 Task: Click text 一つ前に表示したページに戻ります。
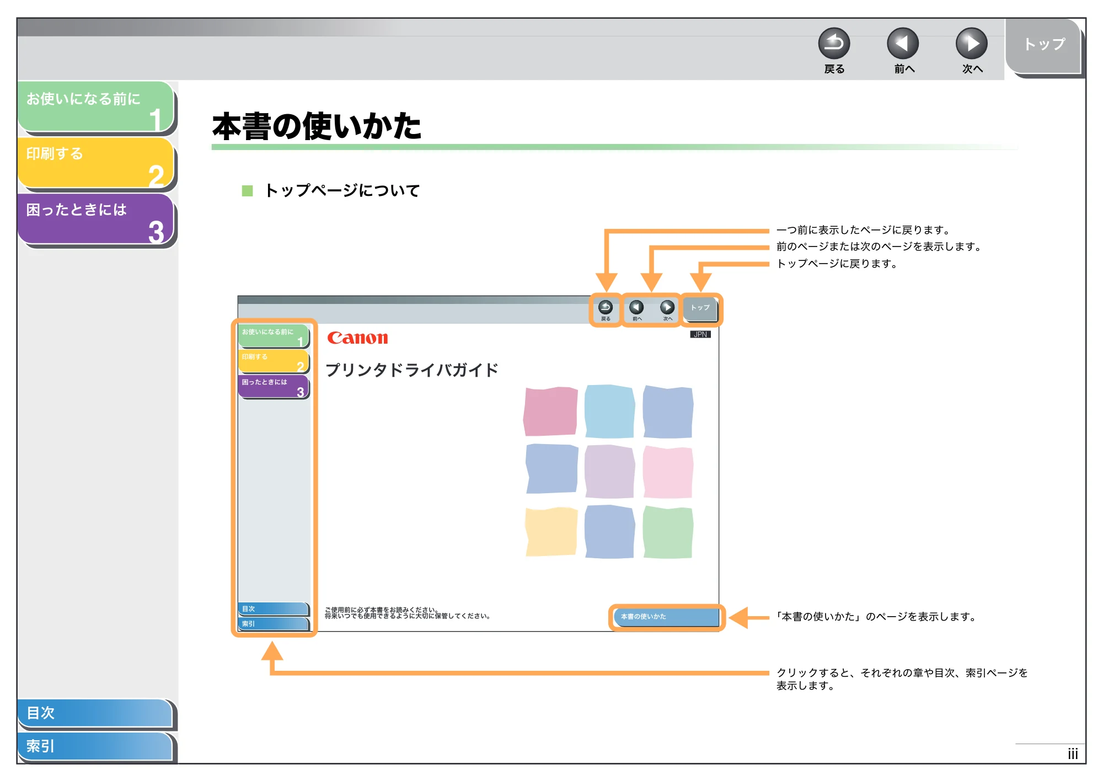pyautogui.click(x=864, y=230)
